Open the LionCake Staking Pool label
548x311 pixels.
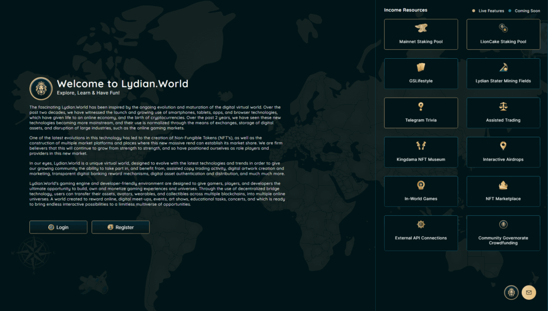pyautogui.click(x=503, y=42)
